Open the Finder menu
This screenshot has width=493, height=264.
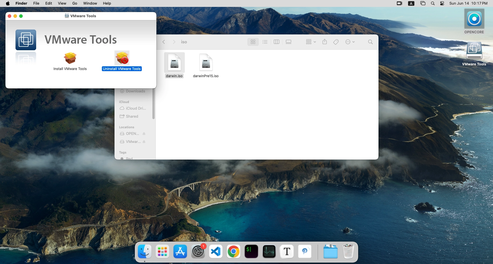tap(21, 3)
